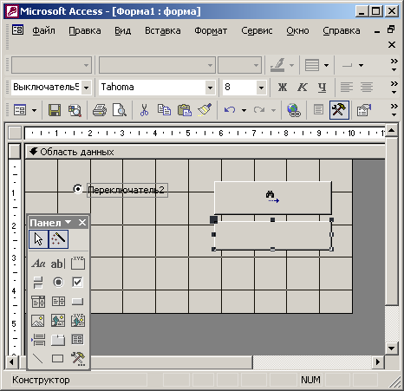Open the Сервис menu

pos(257,30)
